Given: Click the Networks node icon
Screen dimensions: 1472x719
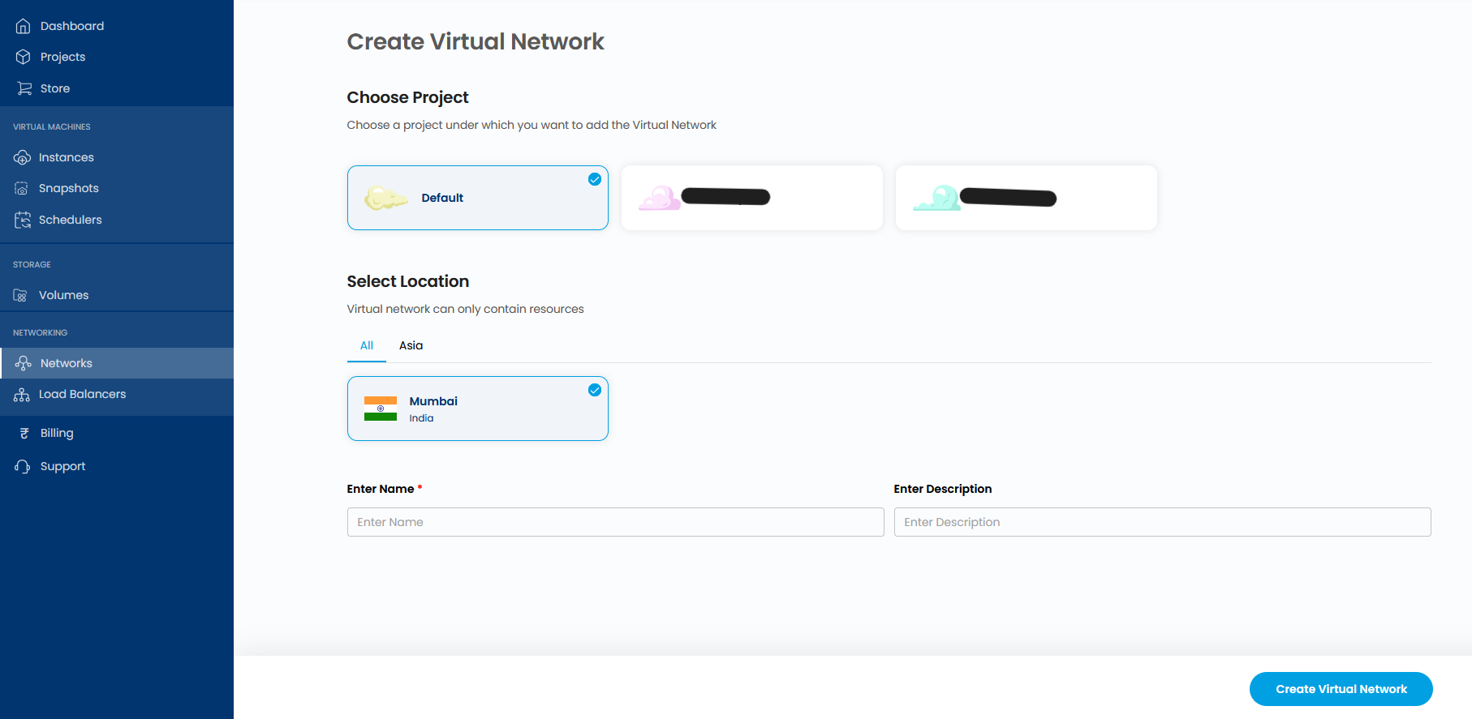Looking at the screenshot, I should [24, 363].
